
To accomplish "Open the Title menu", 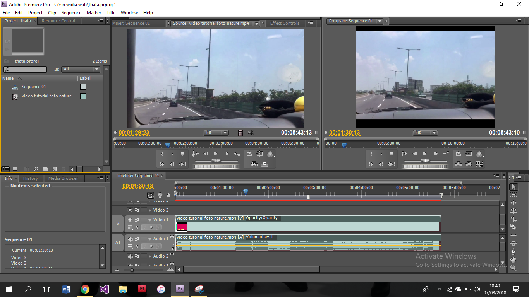I will (x=111, y=13).
